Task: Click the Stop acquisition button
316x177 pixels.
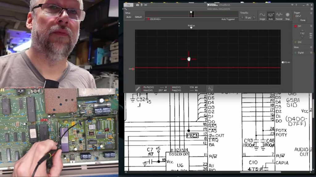Action: pos(288,16)
